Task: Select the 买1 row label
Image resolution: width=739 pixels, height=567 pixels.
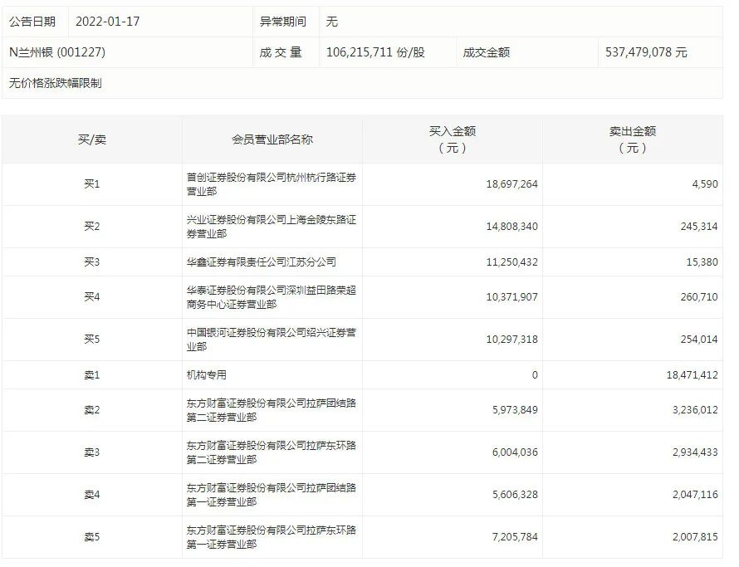Action: point(92,183)
